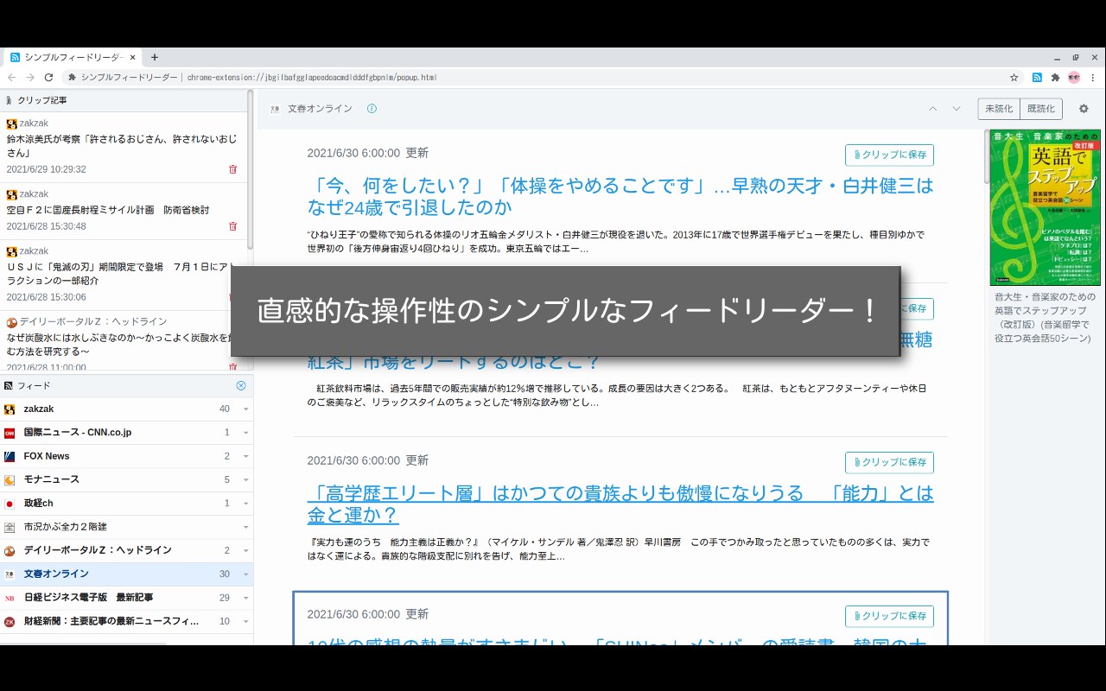Select the モナニュース feed
The image size is (1106, 691).
pyautogui.click(x=126, y=479)
